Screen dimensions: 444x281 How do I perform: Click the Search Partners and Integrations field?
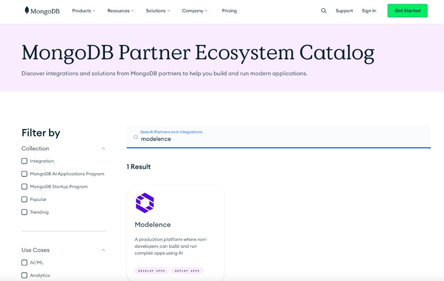tap(282, 139)
